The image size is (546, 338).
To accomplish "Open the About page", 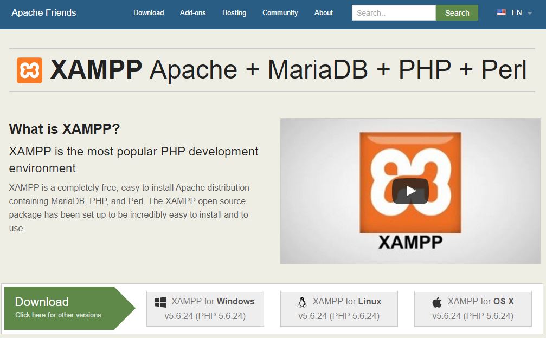I will click(323, 12).
